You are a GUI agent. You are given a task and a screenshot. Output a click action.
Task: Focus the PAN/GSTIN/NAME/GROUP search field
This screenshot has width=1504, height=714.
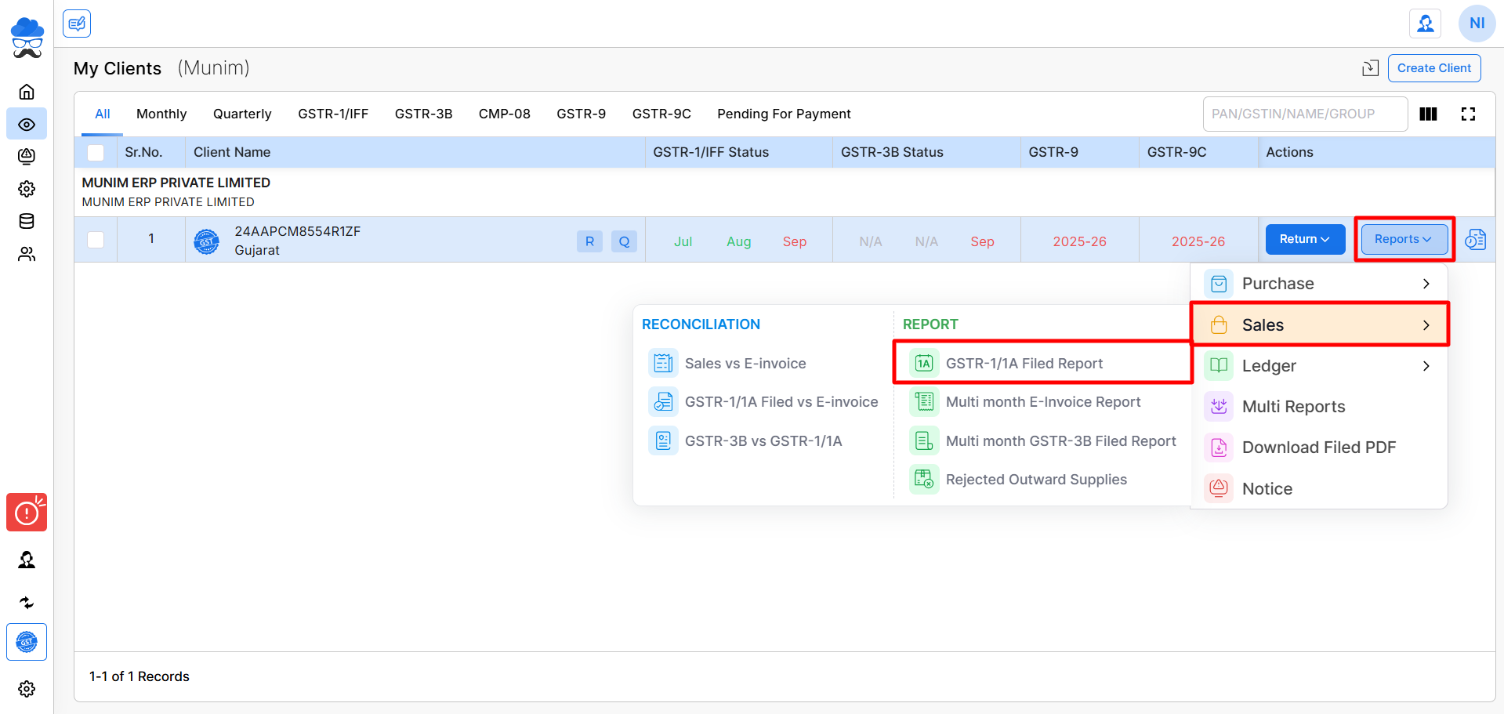tap(1305, 114)
